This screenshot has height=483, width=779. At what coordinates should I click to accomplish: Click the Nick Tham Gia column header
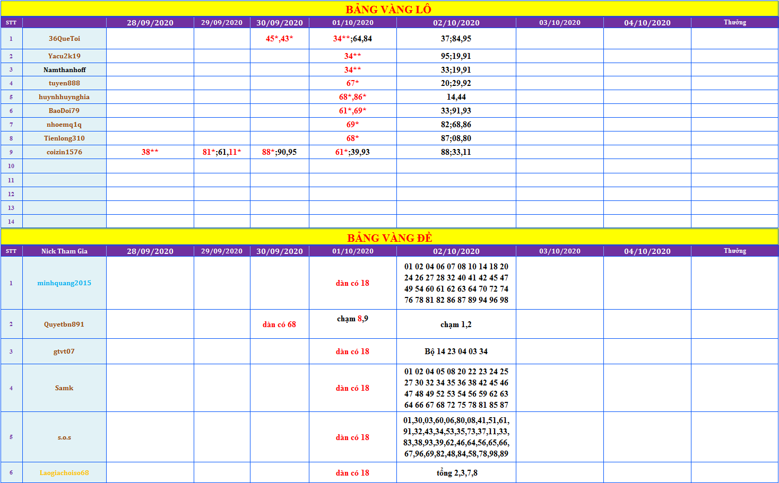64,251
